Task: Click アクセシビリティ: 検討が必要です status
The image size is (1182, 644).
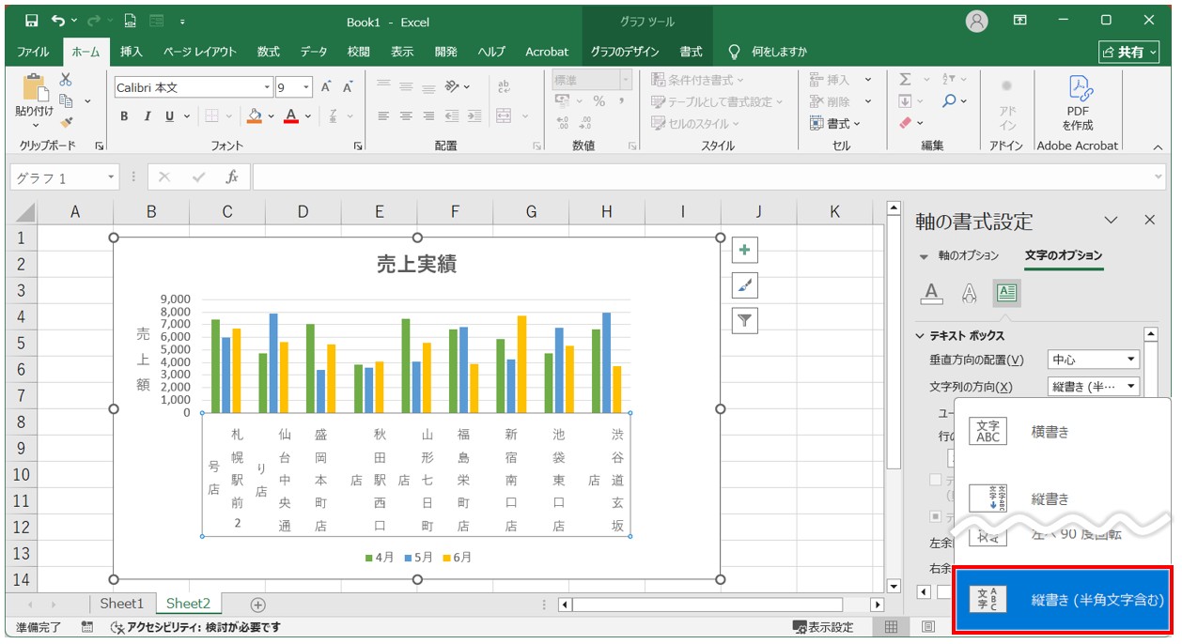Action: [195, 627]
